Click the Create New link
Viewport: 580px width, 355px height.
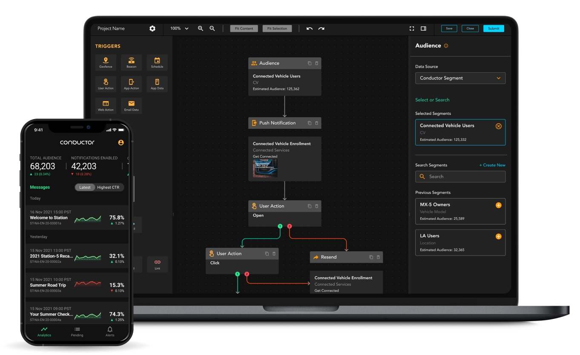[492, 165]
